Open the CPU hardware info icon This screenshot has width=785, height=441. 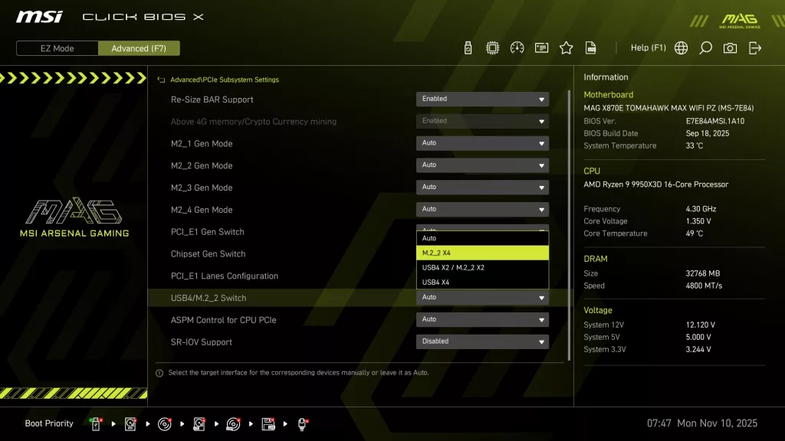pos(491,47)
